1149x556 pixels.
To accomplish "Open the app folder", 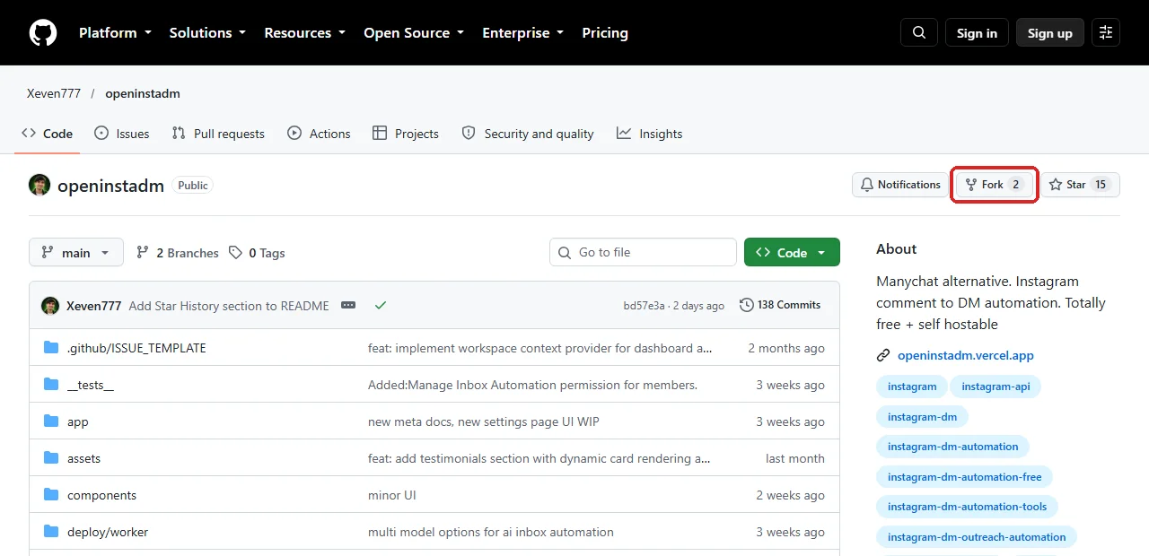I will pos(78,421).
